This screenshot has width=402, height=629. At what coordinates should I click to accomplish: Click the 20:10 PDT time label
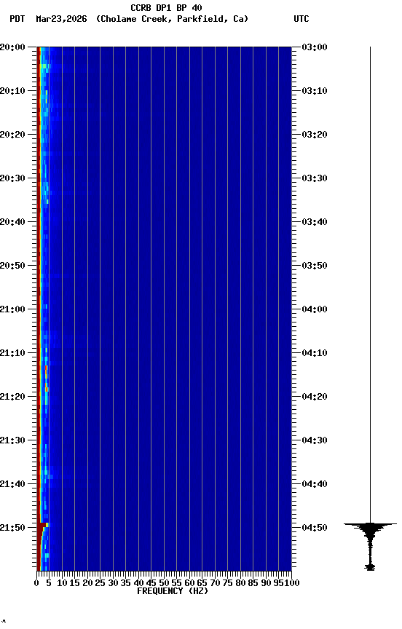pyautogui.click(x=12, y=91)
